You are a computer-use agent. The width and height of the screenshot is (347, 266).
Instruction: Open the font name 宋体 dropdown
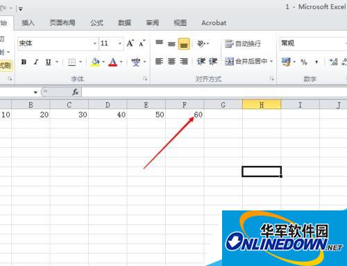pyautogui.click(x=94, y=44)
